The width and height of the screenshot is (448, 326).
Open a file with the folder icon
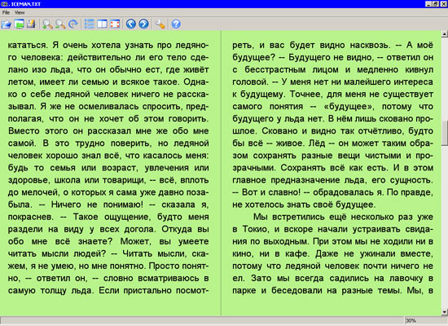pos(6,24)
